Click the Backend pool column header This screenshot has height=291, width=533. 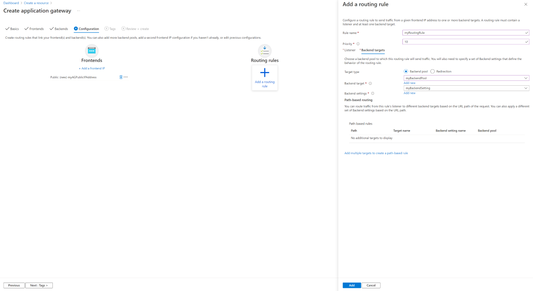point(487,131)
